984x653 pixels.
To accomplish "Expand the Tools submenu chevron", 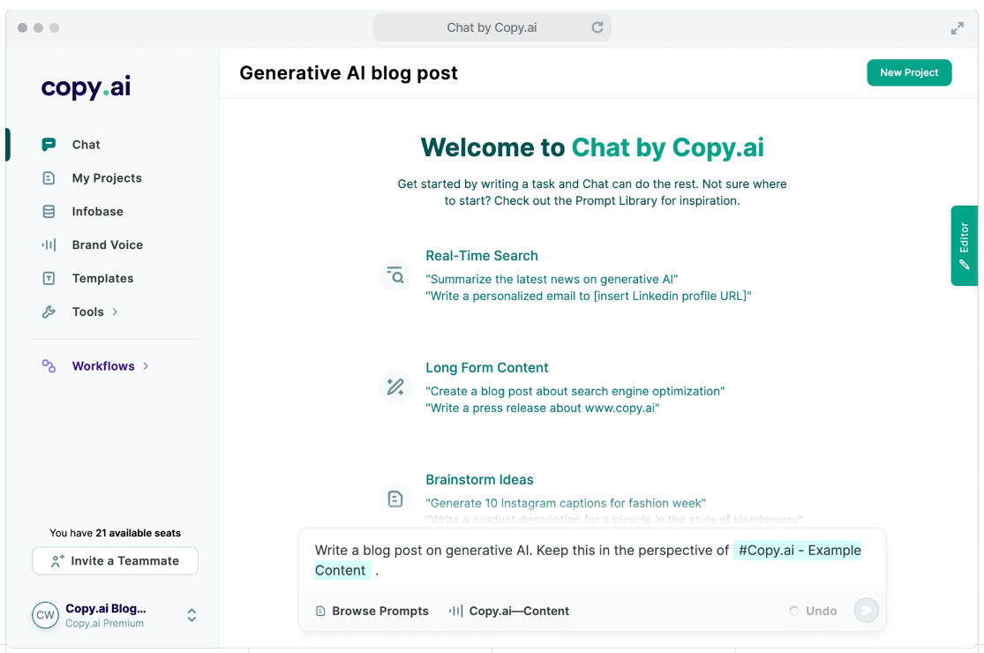I will click(x=116, y=311).
